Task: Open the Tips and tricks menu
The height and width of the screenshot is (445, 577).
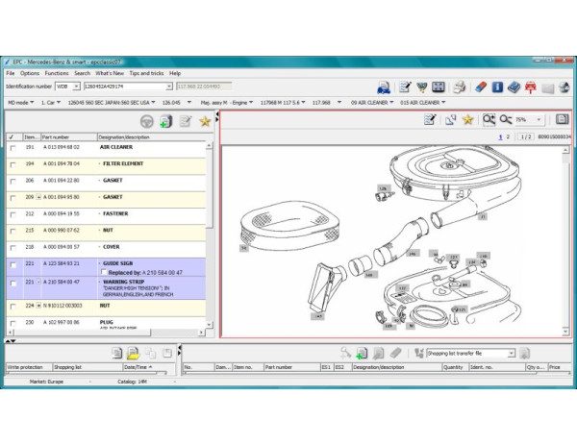Action: 146,73
